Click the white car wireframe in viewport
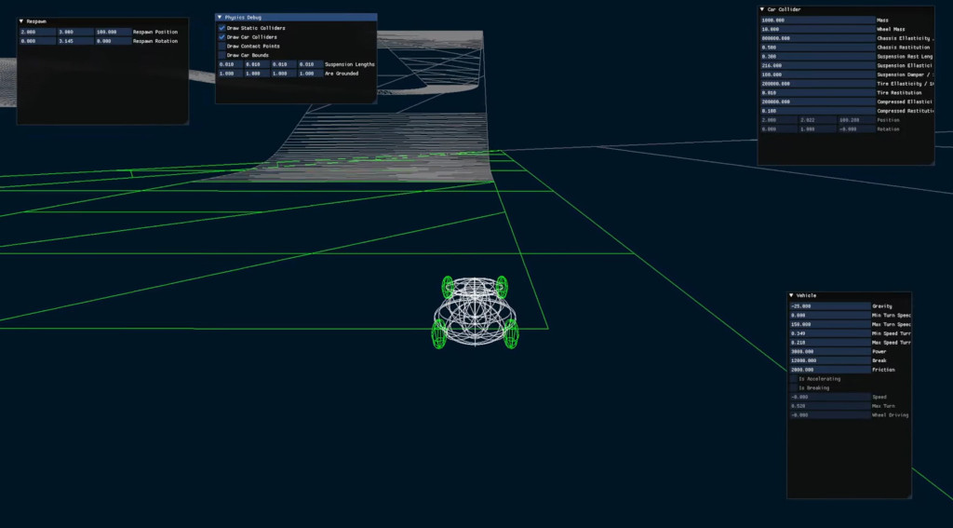 (475, 312)
